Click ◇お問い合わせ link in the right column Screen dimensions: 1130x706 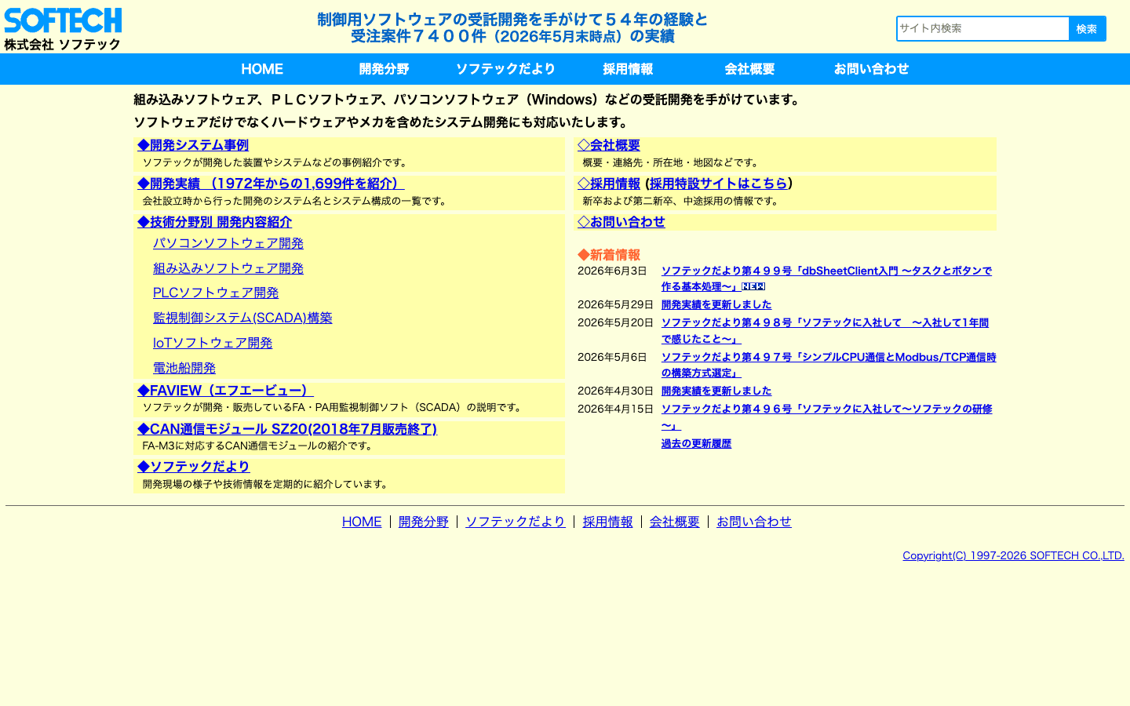tap(621, 222)
